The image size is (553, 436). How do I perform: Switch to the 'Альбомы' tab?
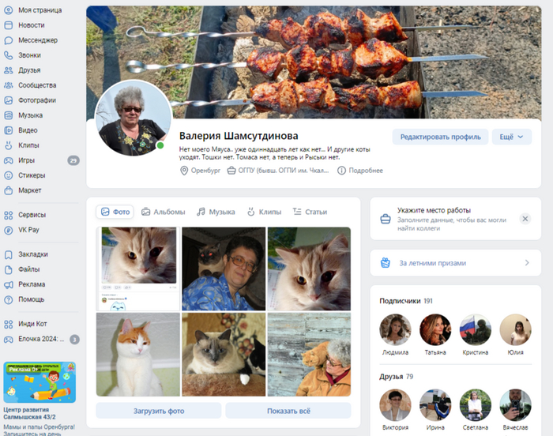tap(164, 212)
